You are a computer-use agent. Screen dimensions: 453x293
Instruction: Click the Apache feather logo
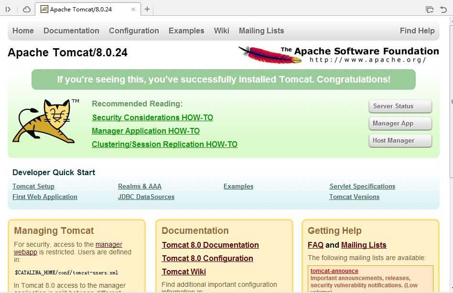tap(270, 55)
